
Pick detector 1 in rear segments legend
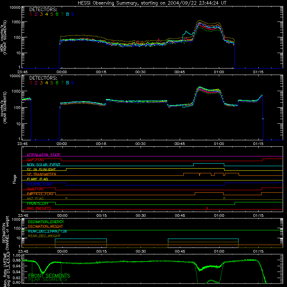point(31,83)
